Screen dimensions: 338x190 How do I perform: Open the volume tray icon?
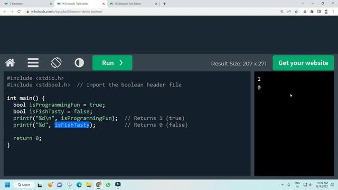(x=311, y=185)
